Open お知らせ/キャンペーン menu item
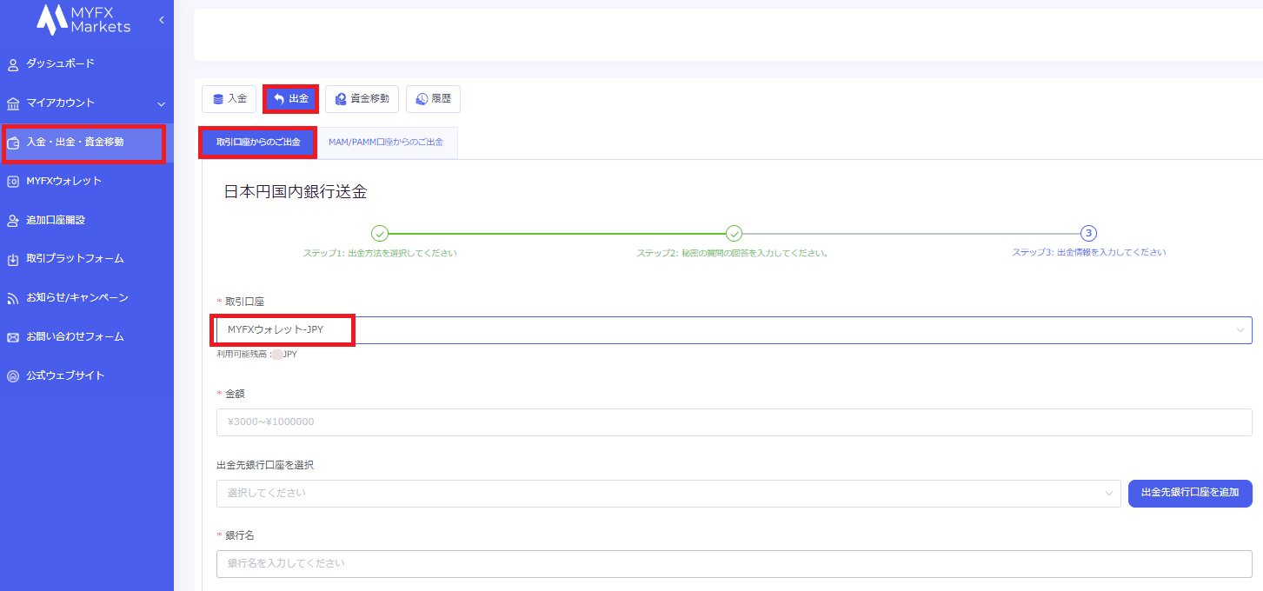The height and width of the screenshot is (591, 1263). point(87,297)
